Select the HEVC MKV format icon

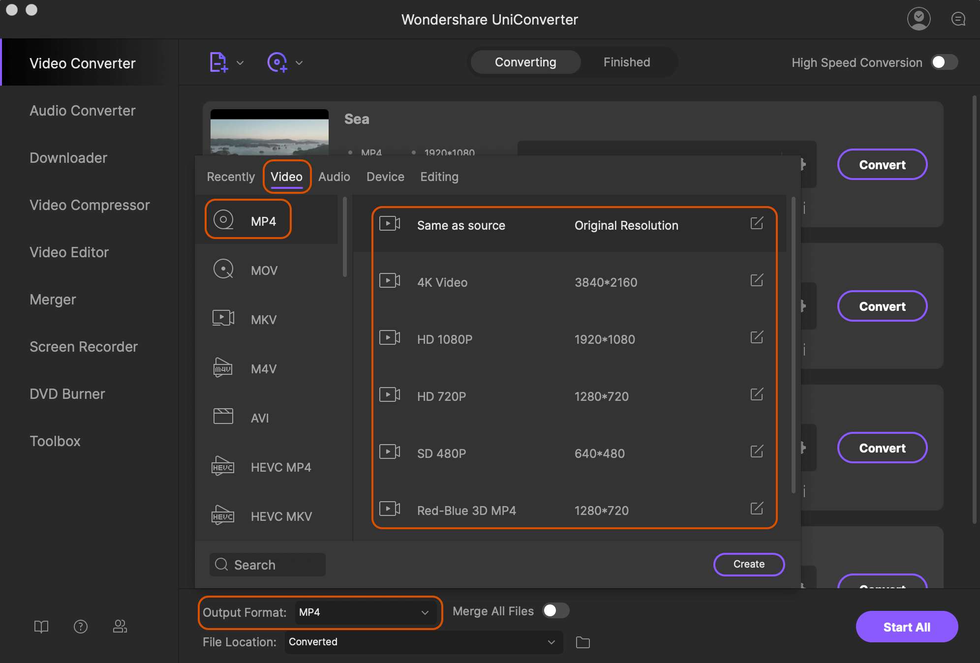point(223,516)
